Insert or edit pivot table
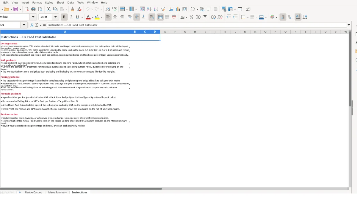Image resolution: width=357 pixels, height=200 pixels. (x=185, y=9)
